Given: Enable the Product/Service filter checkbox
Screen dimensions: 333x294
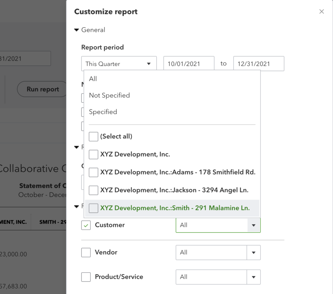Looking at the screenshot, I should coord(86,277).
